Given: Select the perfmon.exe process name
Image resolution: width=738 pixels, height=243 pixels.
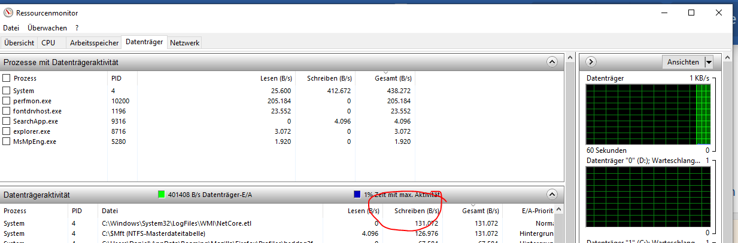Looking at the screenshot, I should pos(32,101).
